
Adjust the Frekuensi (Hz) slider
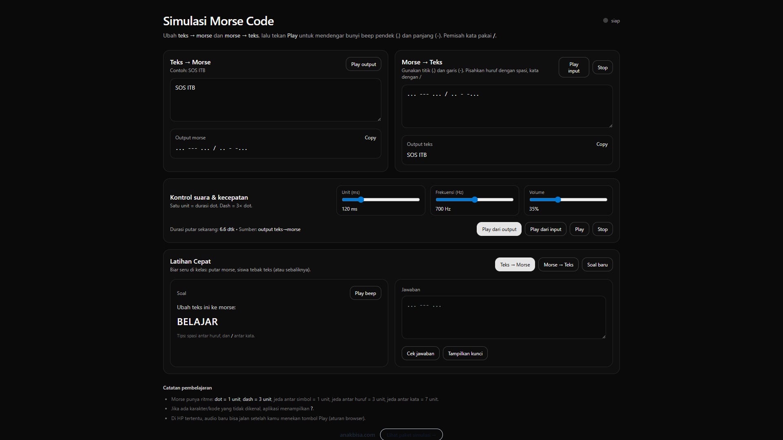click(475, 200)
